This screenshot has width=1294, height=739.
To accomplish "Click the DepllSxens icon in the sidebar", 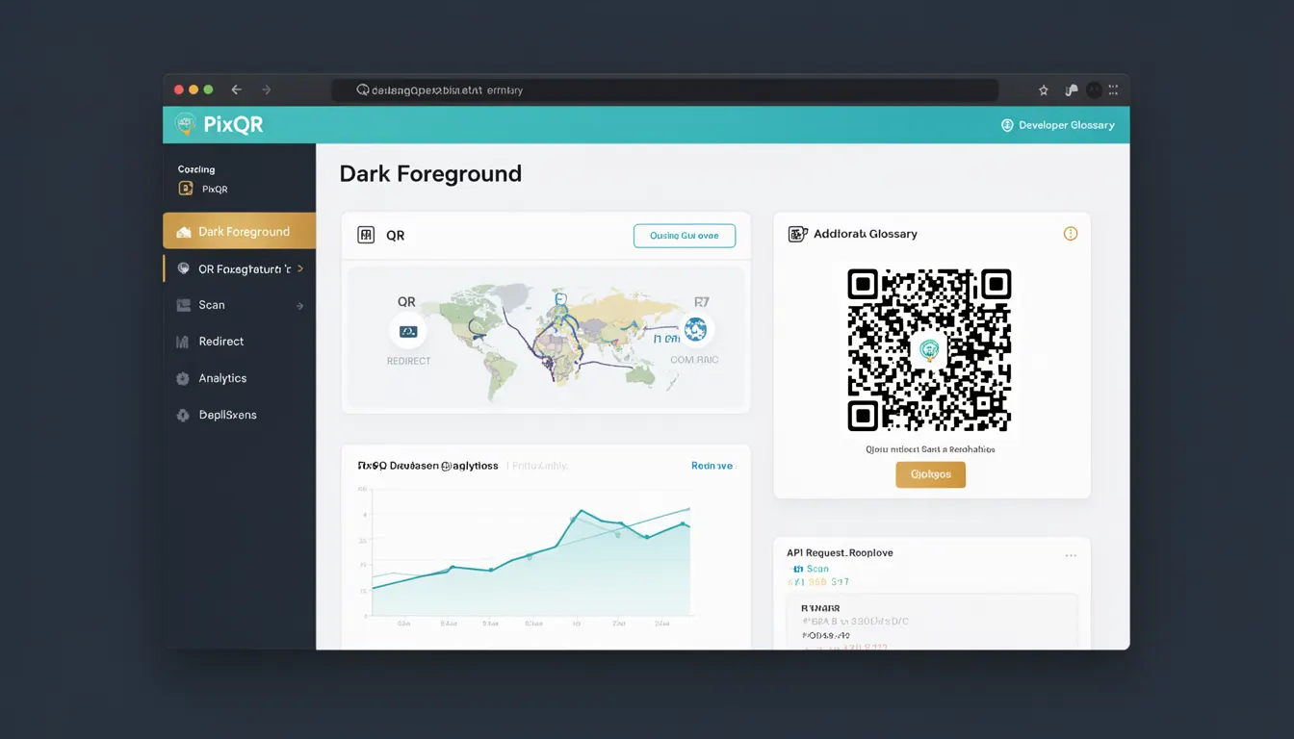I will tap(183, 416).
